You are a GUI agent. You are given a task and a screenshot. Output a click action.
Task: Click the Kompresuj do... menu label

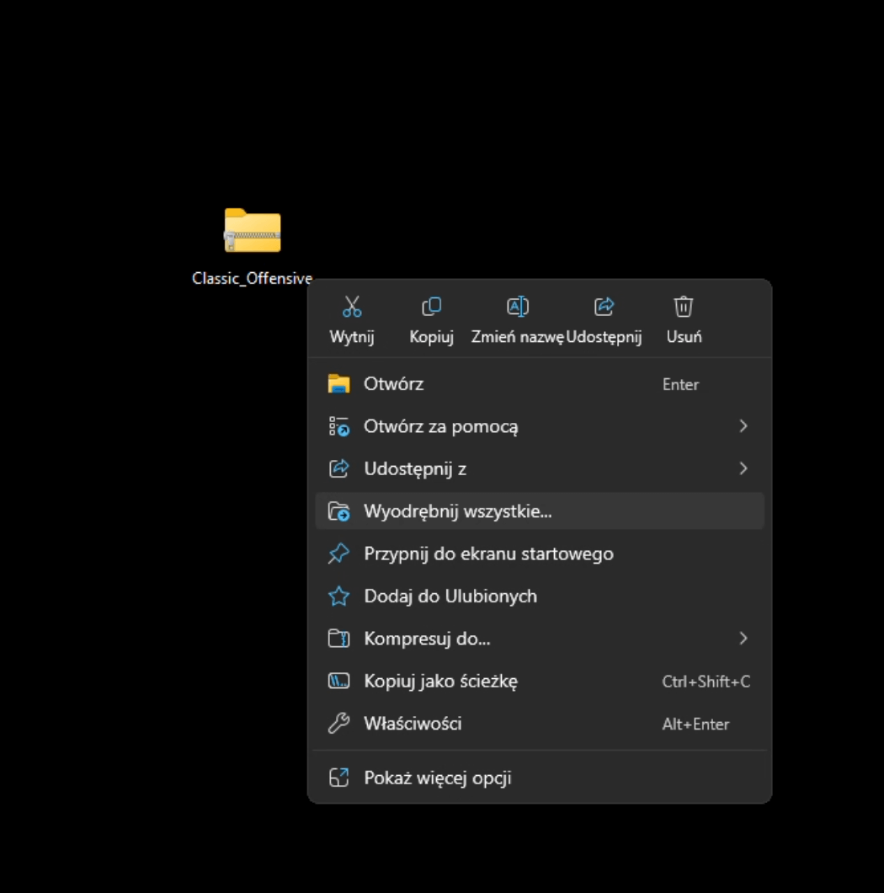pyautogui.click(x=426, y=639)
